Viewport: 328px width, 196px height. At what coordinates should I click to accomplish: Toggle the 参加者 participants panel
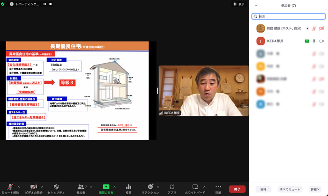(81, 189)
